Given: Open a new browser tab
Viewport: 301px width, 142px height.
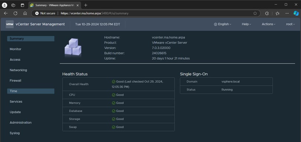Looking at the screenshot, I should coord(86,5).
